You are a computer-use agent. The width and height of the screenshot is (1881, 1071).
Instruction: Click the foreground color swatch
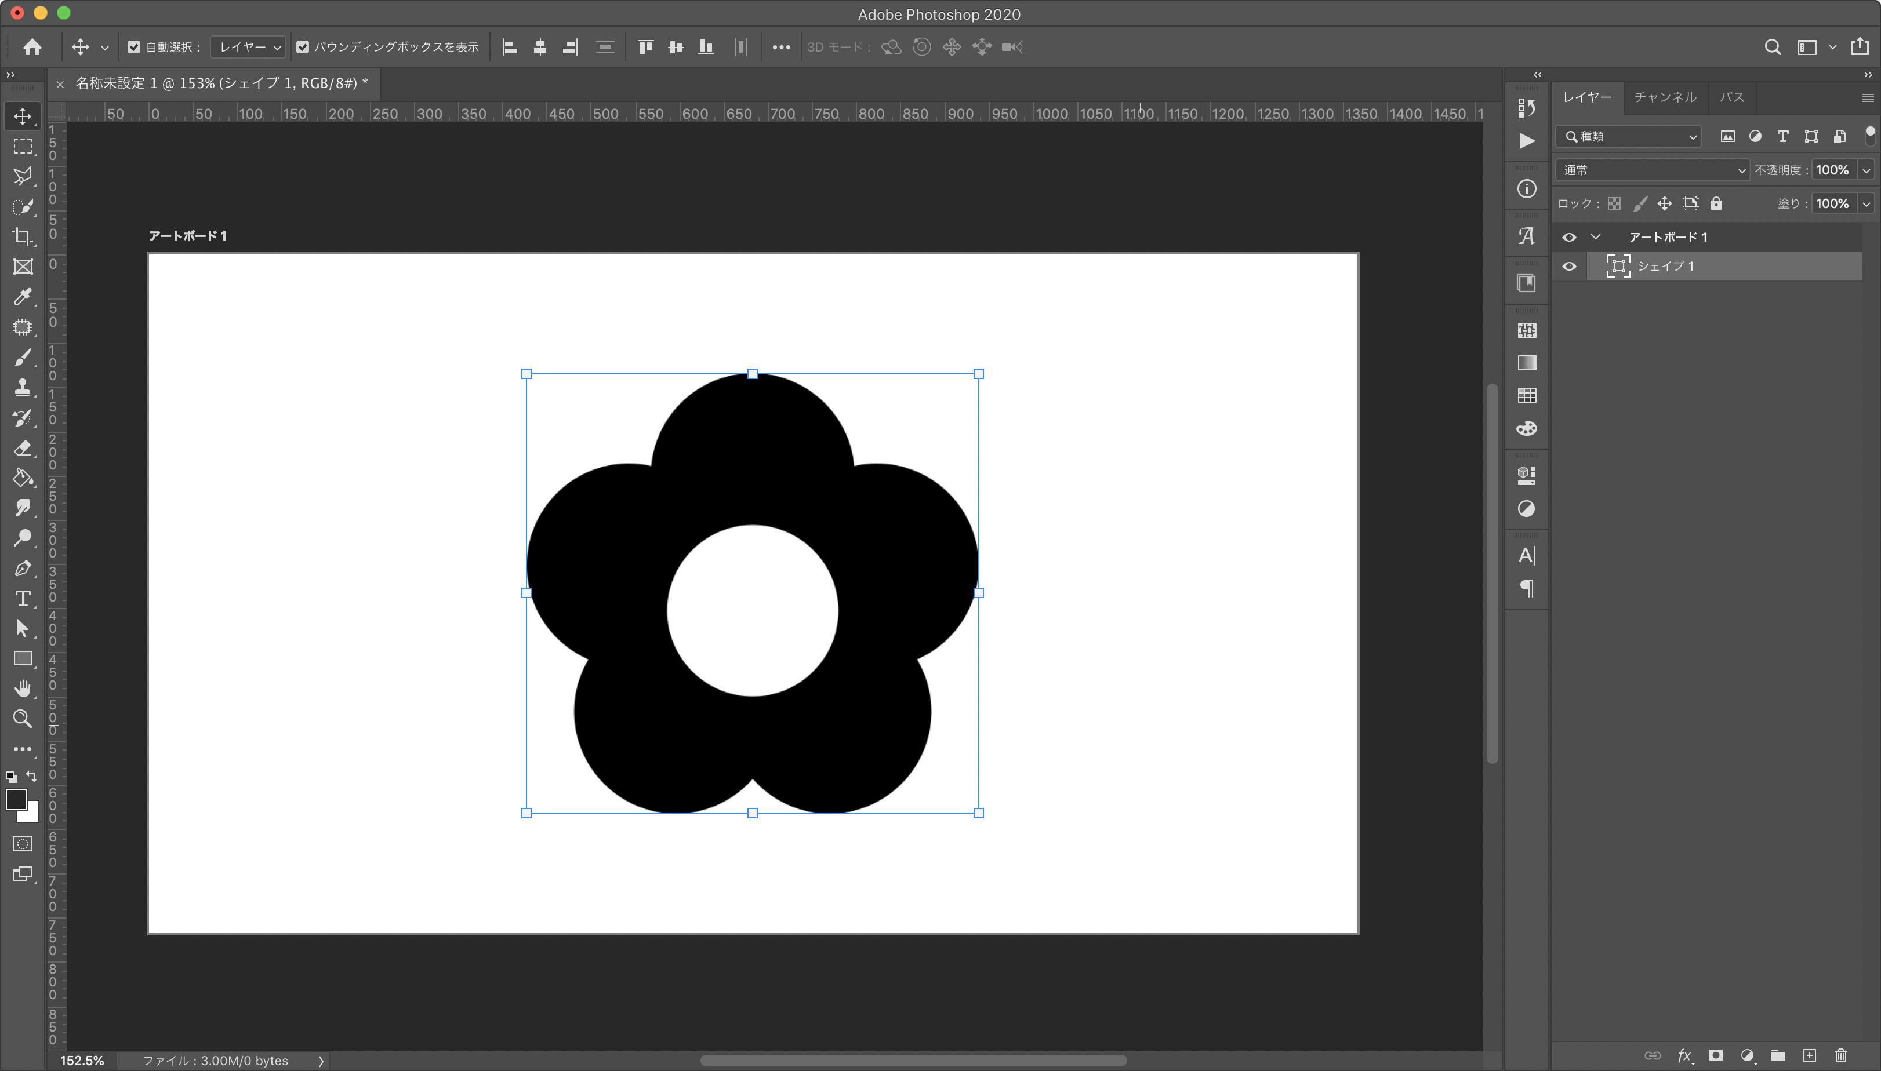[x=16, y=800]
